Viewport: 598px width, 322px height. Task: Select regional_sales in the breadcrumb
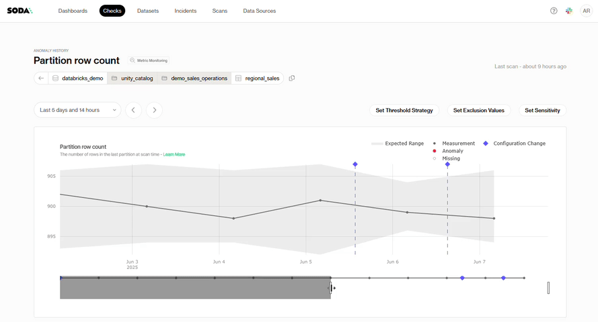[x=257, y=78]
